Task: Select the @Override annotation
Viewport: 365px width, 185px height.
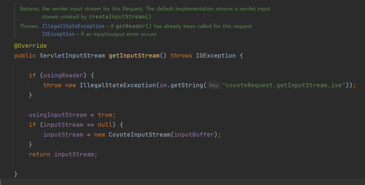Action: pyautogui.click(x=30, y=46)
